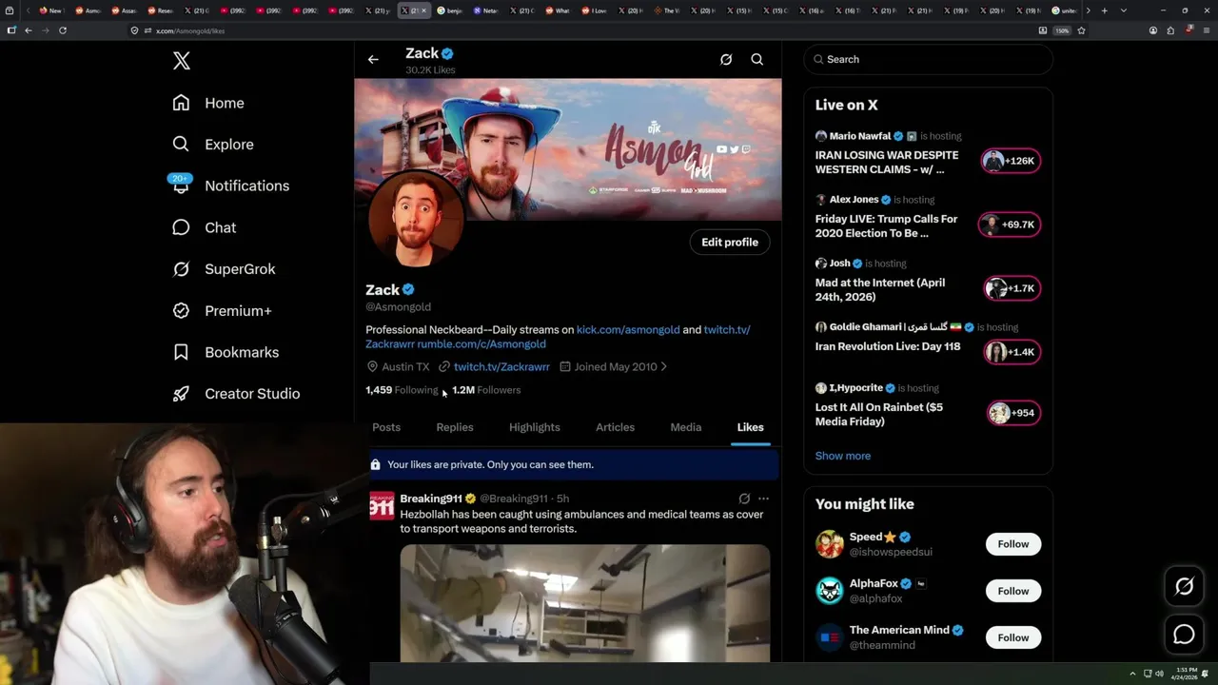Join Josh +1.7K live space
The width and height of the screenshot is (1218, 685).
pos(1012,288)
